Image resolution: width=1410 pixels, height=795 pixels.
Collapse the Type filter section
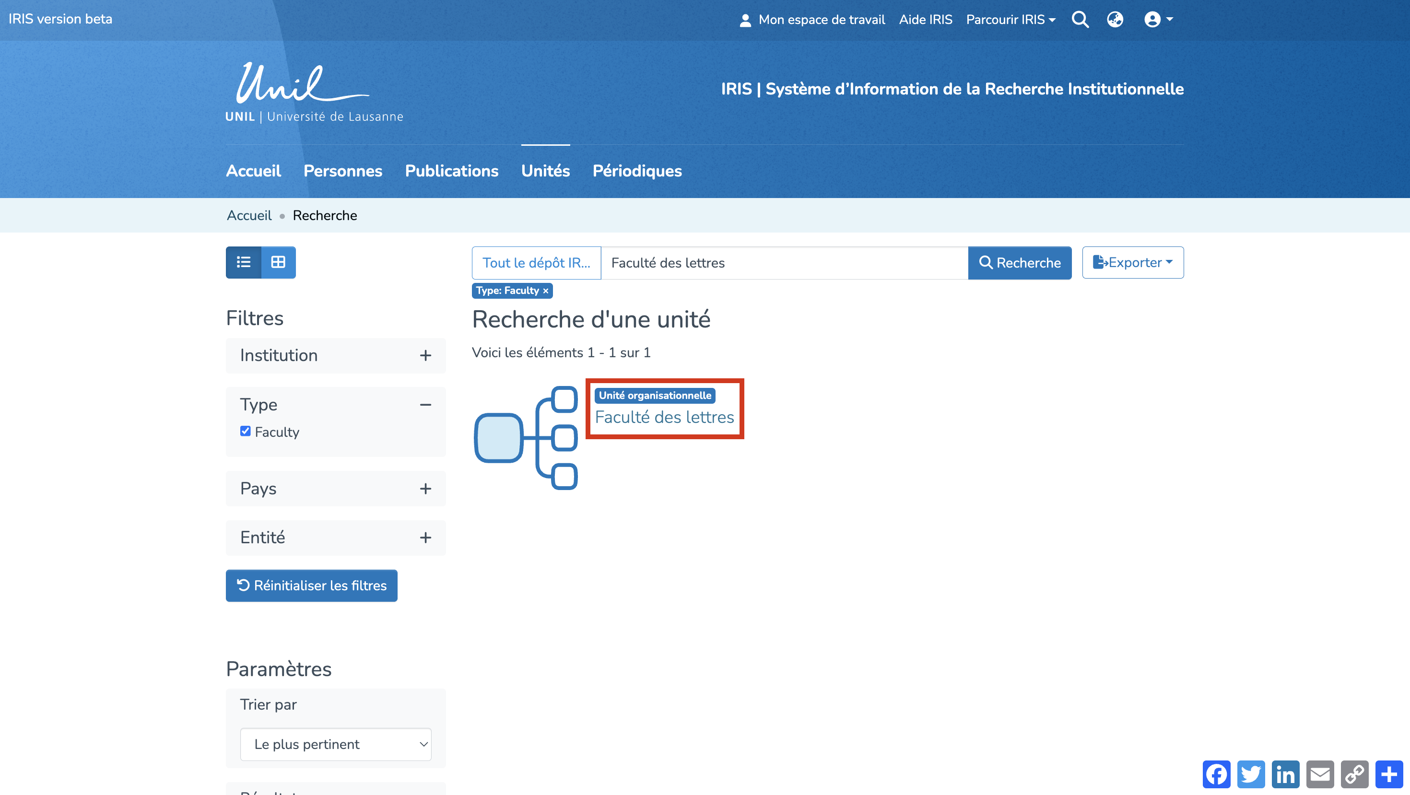[x=425, y=405]
